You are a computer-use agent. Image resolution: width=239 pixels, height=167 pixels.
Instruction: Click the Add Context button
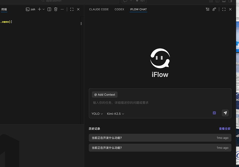pyautogui.click(x=105, y=94)
